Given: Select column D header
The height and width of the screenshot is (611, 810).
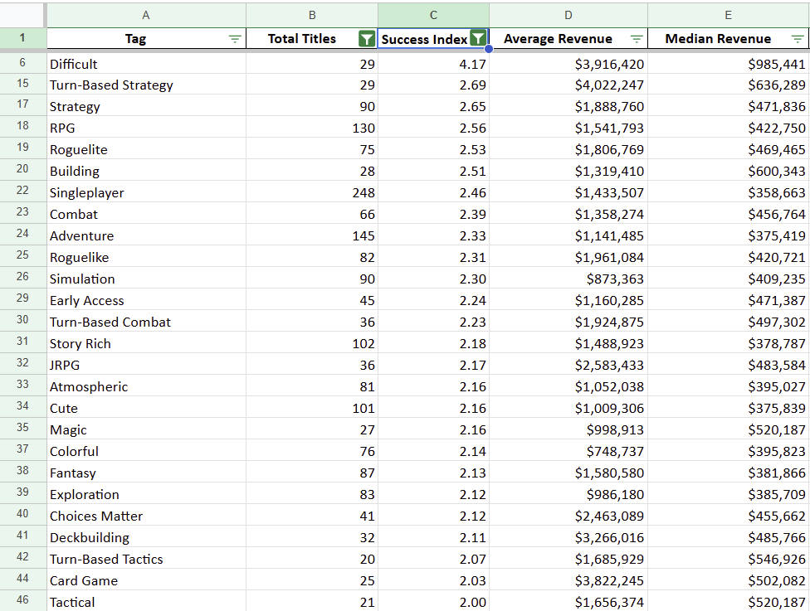Looking at the screenshot, I should [x=568, y=15].
